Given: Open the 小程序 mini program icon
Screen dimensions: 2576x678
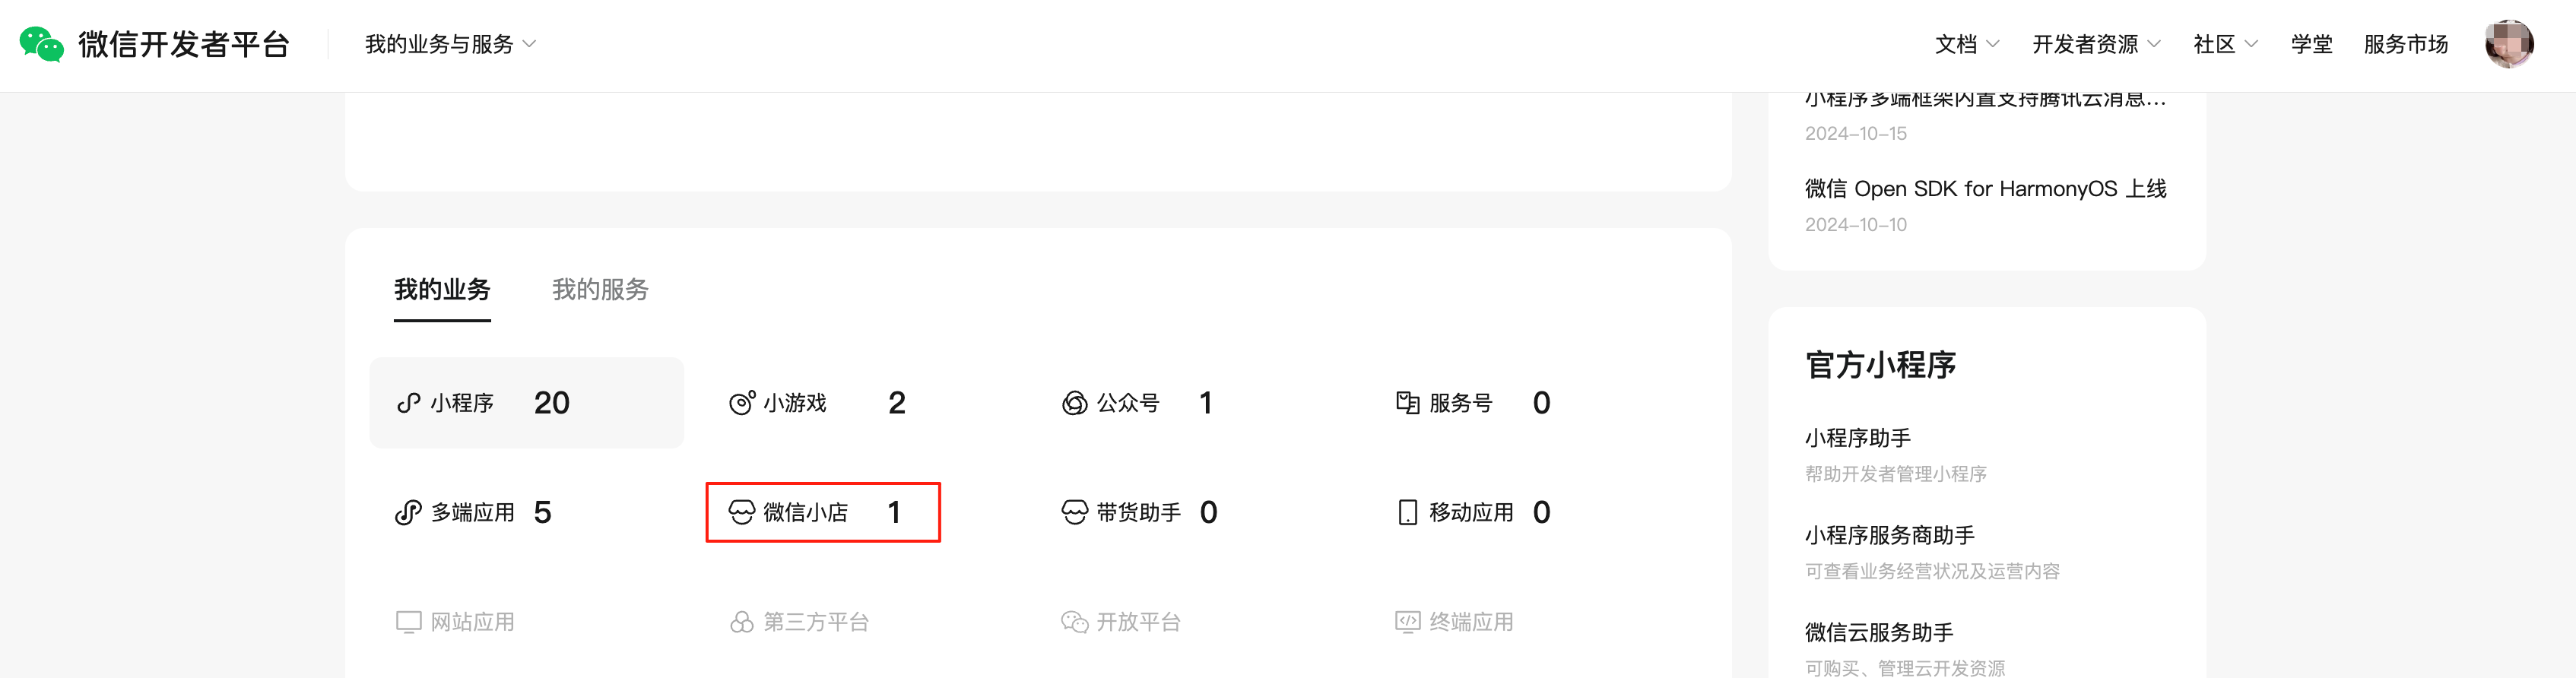Looking at the screenshot, I should pyautogui.click(x=408, y=403).
